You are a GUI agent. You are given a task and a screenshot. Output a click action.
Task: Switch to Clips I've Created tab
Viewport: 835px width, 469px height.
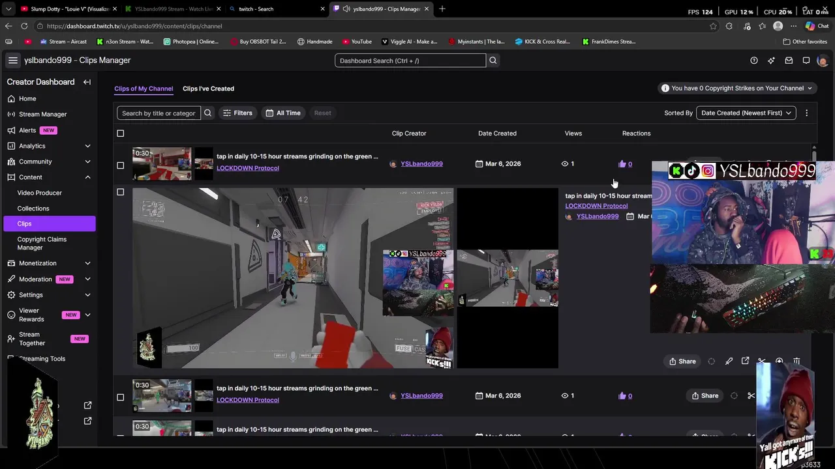pyautogui.click(x=208, y=89)
